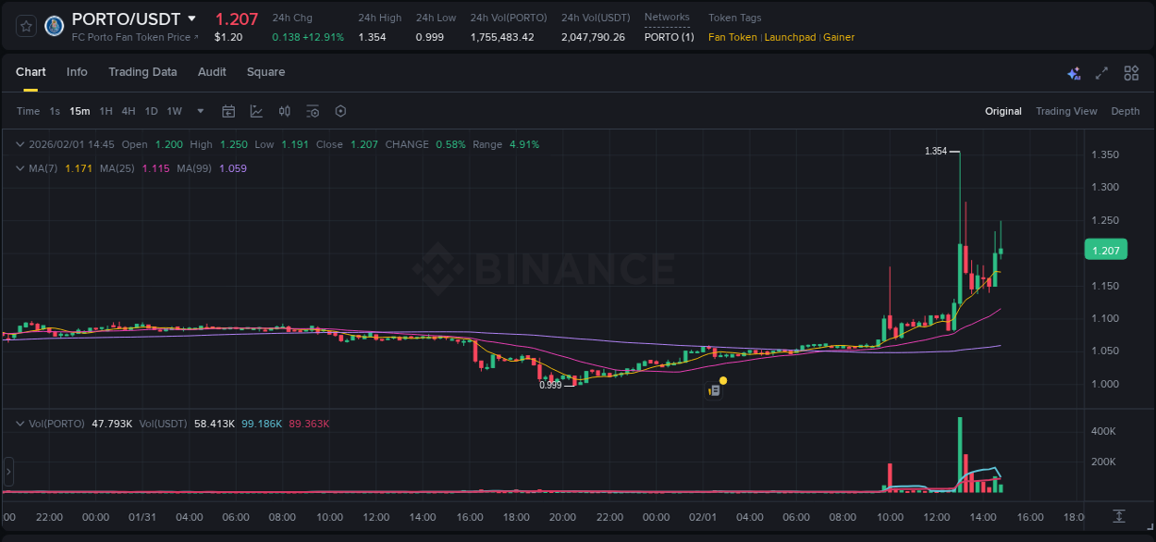This screenshot has height=542, width=1156.
Task: Click the download icon below the price scale
Action: 1119,517
